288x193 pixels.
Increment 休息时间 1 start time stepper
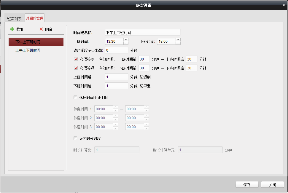pos(116,107)
